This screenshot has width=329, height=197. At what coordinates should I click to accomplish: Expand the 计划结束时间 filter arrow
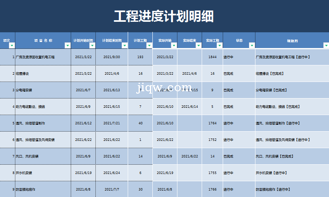(124, 45)
